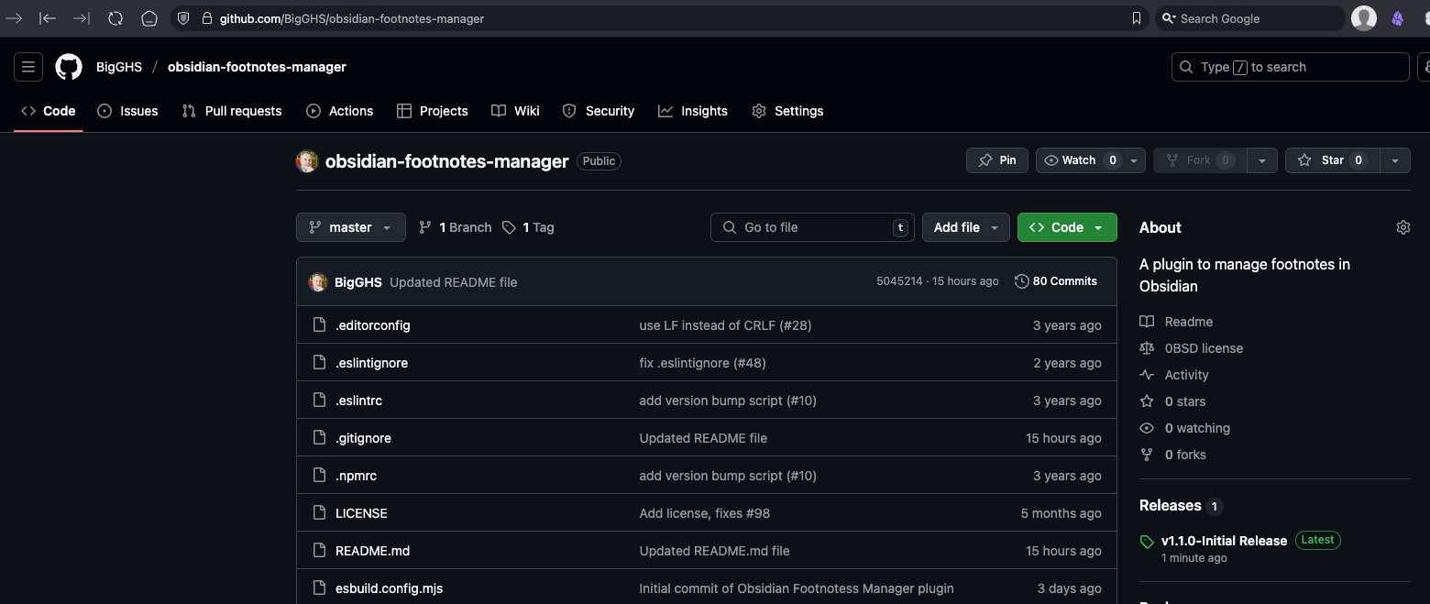The image size is (1430, 604).
Task: Open repository Settings tab
Action: 787,111
